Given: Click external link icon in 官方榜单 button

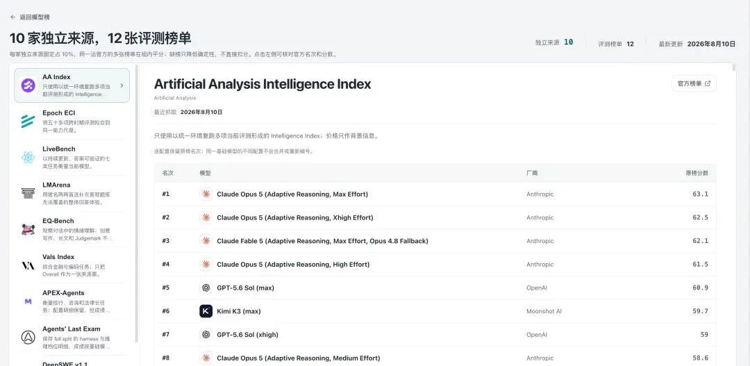Looking at the screenshot, I should click(x=708, y=84).
